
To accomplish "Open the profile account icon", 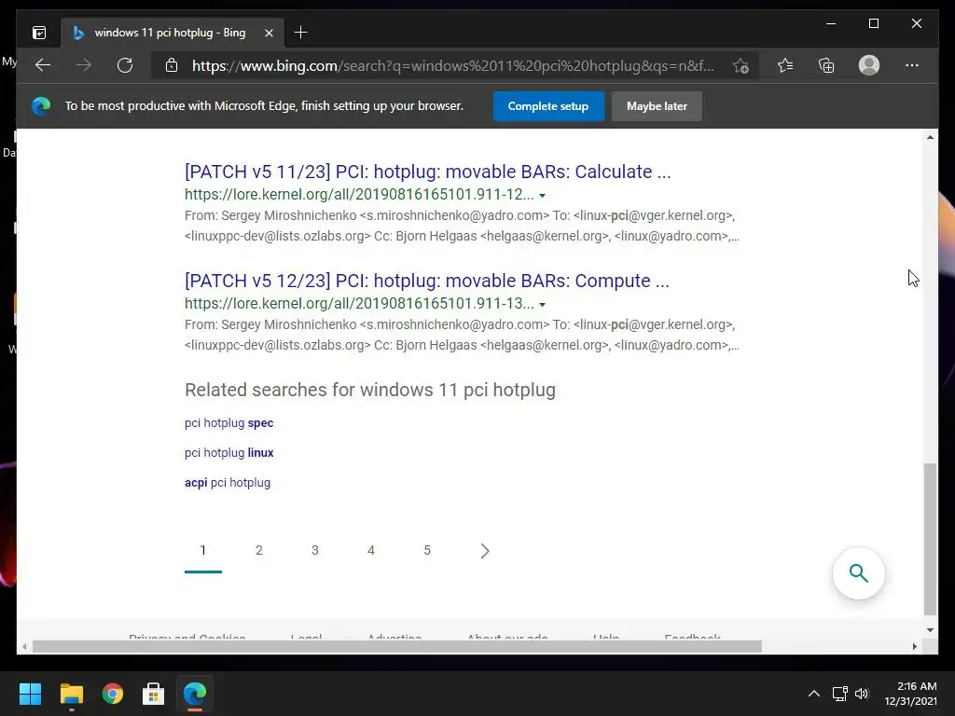I will (x=869, y=65).
